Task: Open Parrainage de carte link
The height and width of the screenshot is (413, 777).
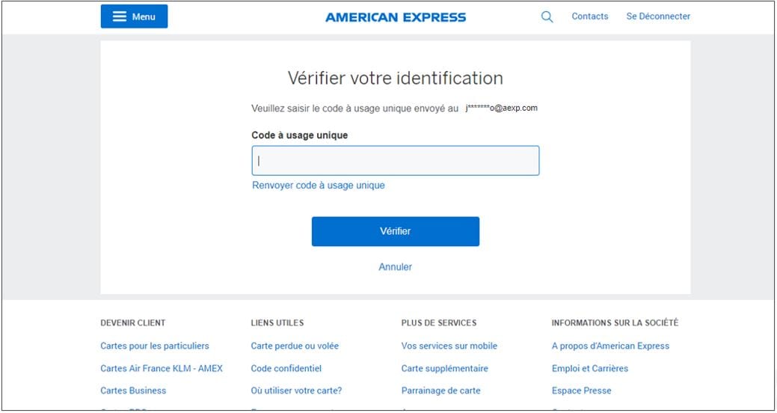Action: [x=440, y=391]
